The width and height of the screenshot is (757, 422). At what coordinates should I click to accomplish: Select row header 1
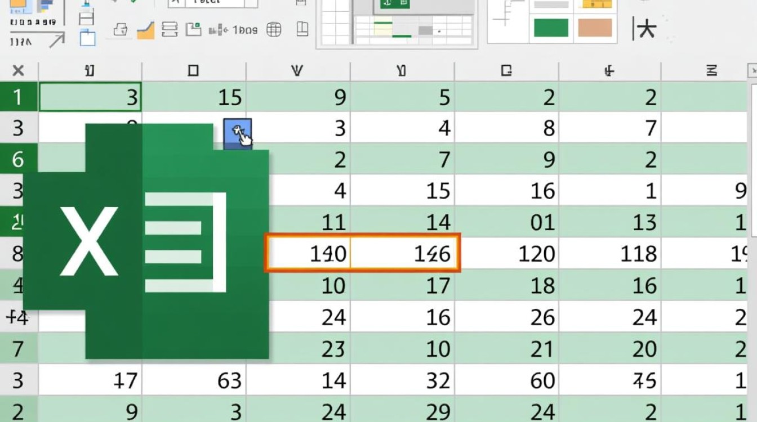19,97
